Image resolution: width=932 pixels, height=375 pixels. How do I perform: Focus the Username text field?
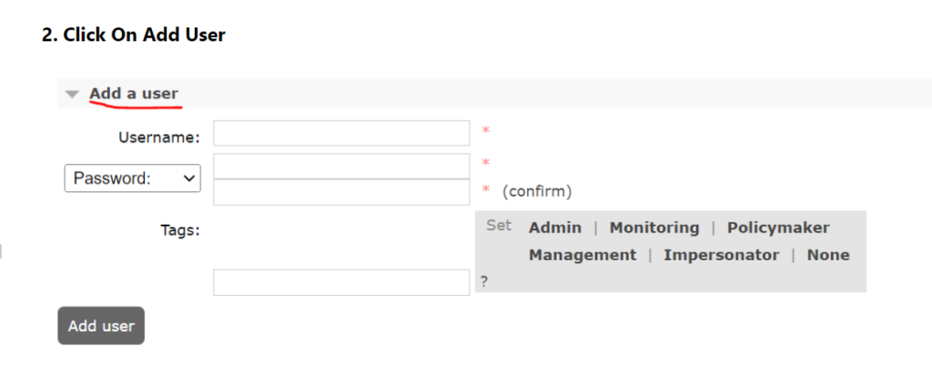pos(341,133)
